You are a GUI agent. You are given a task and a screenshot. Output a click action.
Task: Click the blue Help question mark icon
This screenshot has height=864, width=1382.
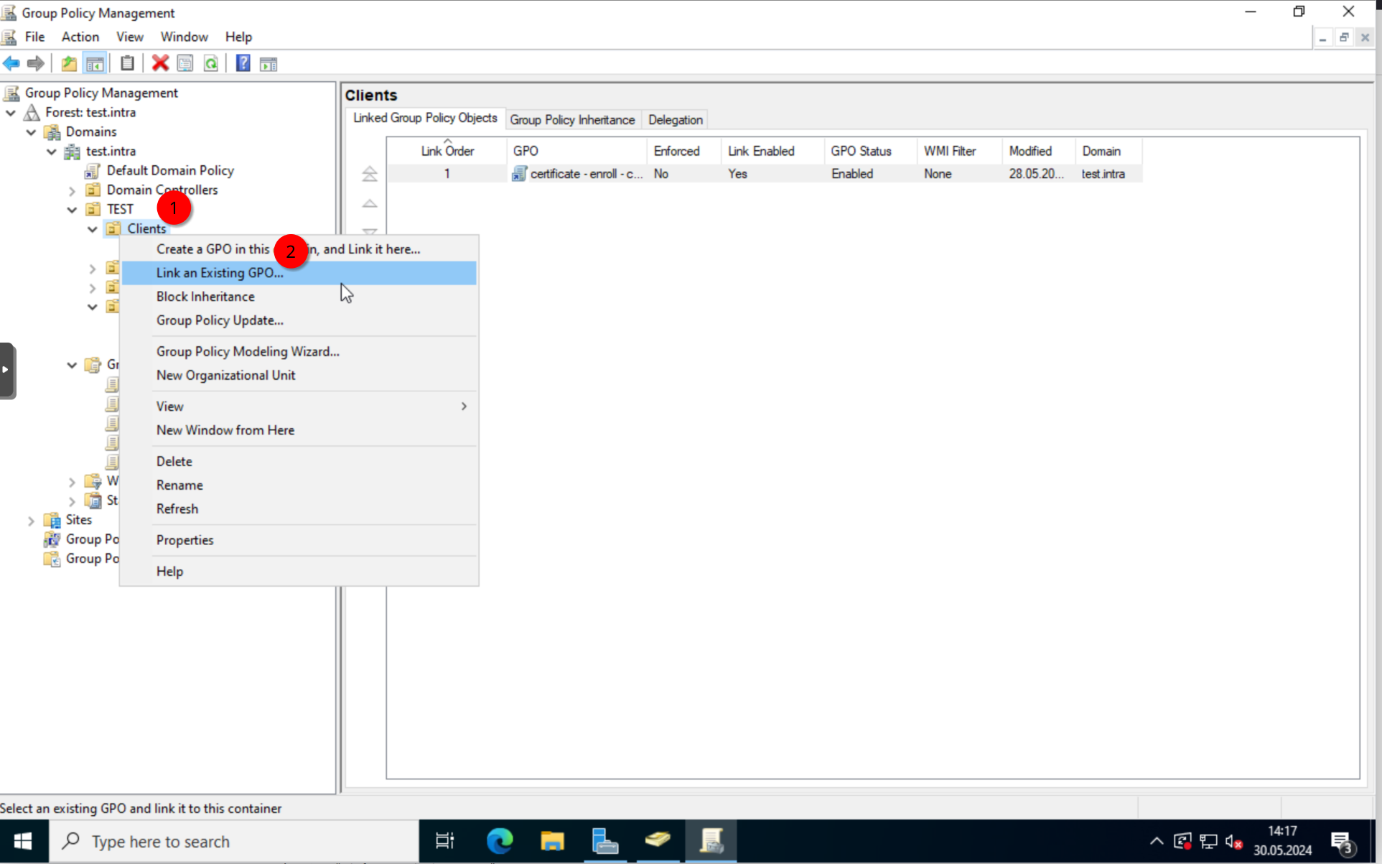coord(243,63)
